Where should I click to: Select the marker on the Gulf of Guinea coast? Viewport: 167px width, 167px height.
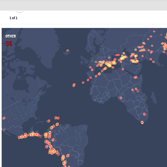coord(120,98)
